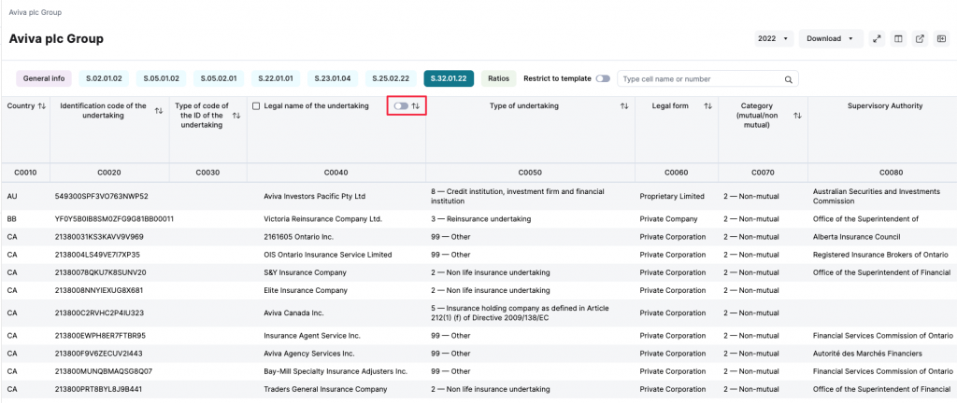Image resolution: width=957 pixels, height=403 pixels.
Task: Click the open in new window icon
Action: pos(920,39)
